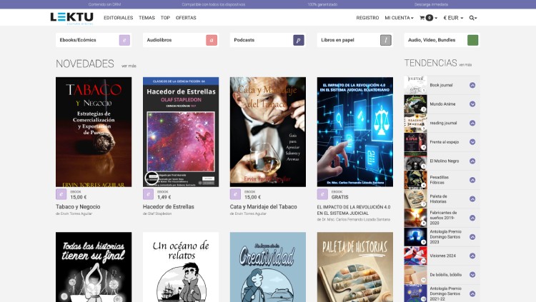Click ebook icon under El Impacto de la Revolución 4.0
Image resolution: width=536 pixels, height=302 pixels.
click(322, 194)
